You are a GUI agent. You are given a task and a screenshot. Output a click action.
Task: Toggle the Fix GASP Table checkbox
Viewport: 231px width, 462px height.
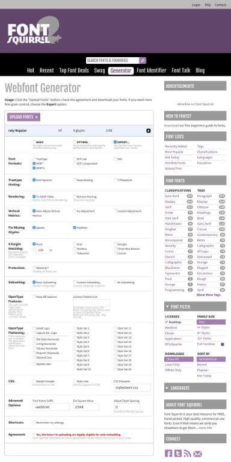click(x=34, y=197)
